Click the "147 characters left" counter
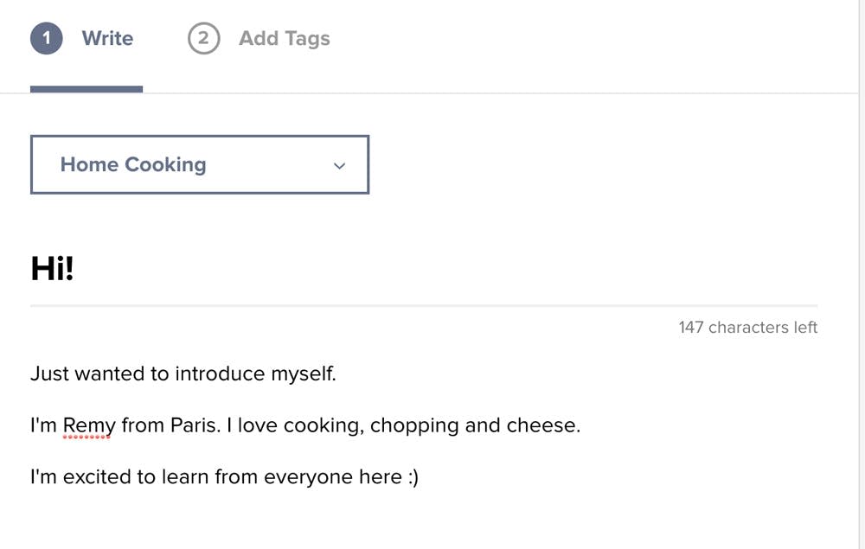The width and height of the screenshot is (865, 549). tap(747, 328)
